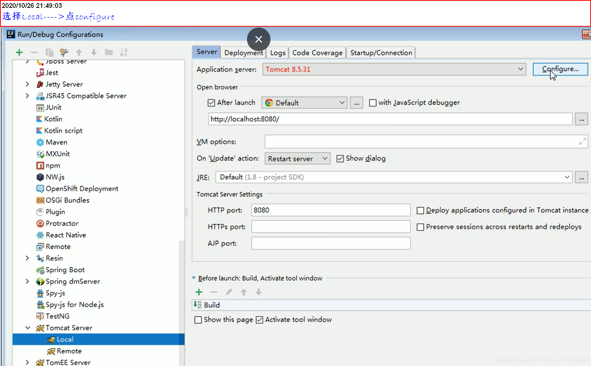
Task: Switch to the Server tab
Action: pos(206,52)
